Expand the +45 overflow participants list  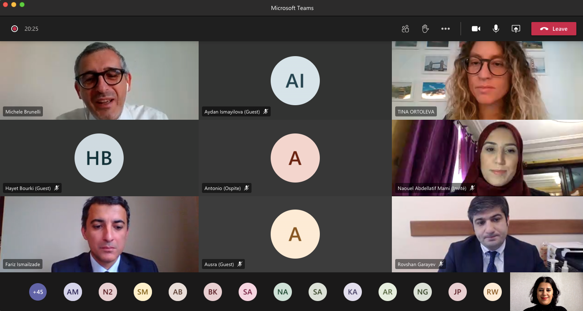pos(38,292)
